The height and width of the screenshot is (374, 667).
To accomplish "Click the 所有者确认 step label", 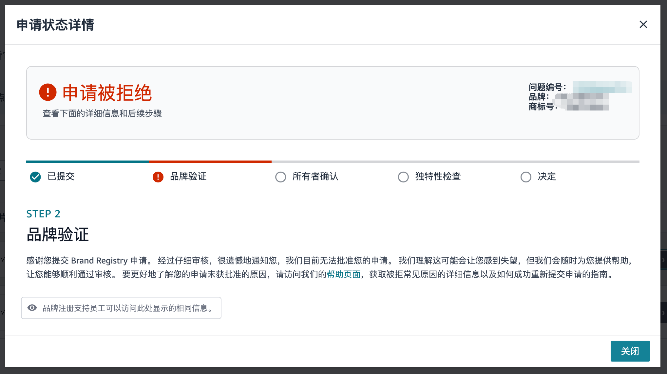I will point(315,177).
